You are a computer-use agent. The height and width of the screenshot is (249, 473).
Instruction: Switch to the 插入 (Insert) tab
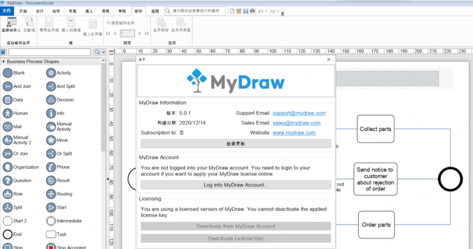click(89, 11)
